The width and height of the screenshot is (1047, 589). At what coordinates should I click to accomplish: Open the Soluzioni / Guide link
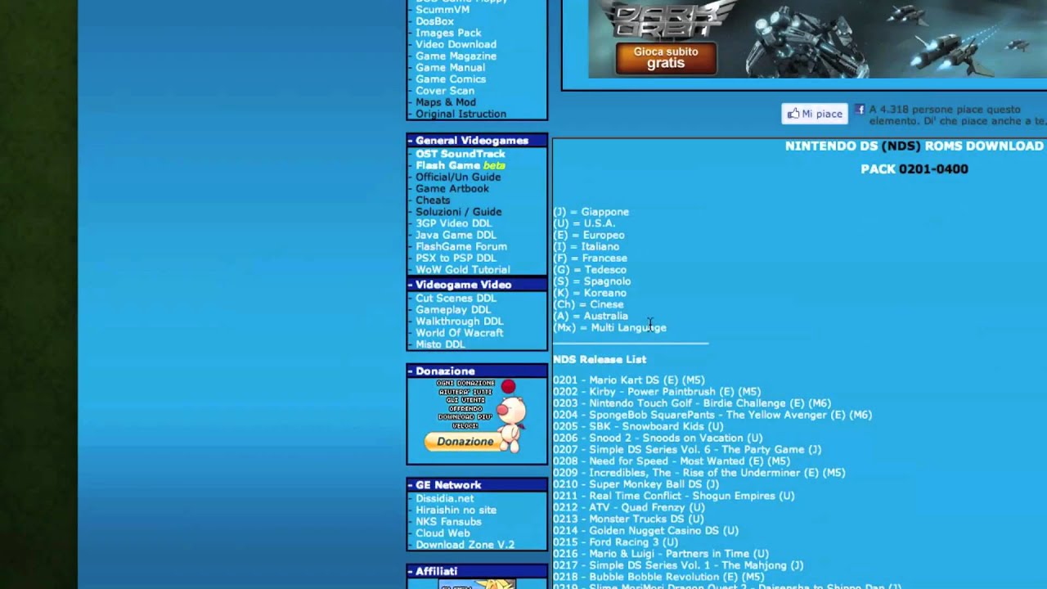coord(459,211)
